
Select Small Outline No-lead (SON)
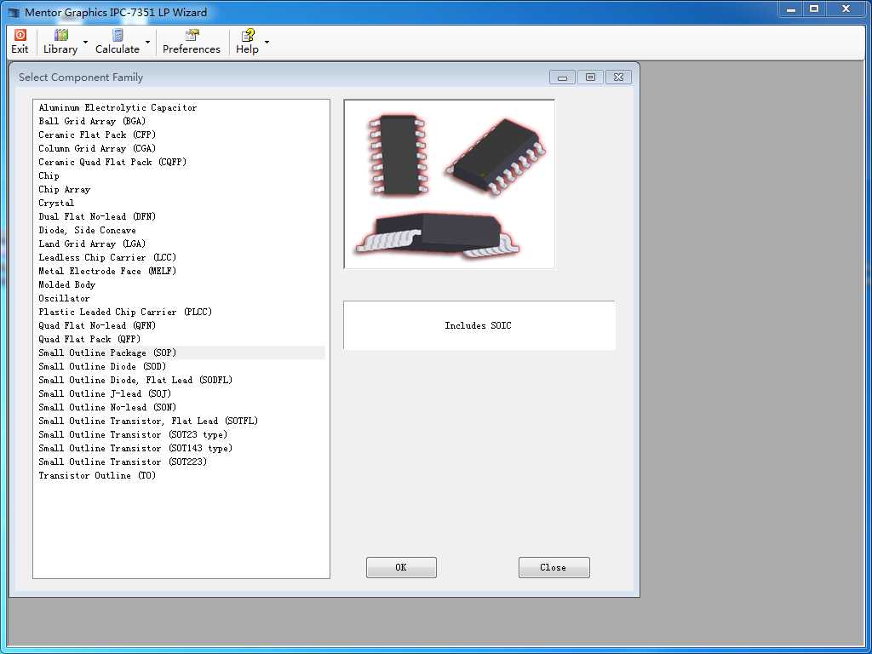point(179,407)
